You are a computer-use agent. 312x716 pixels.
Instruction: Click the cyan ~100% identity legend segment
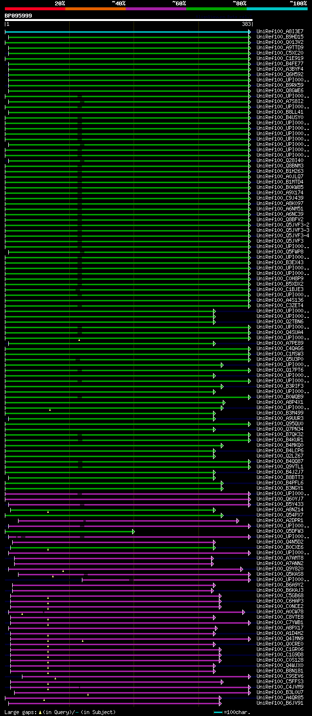click(277, 8)
